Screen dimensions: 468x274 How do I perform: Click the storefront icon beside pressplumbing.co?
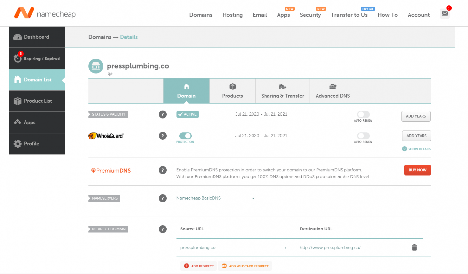(96, 66)
